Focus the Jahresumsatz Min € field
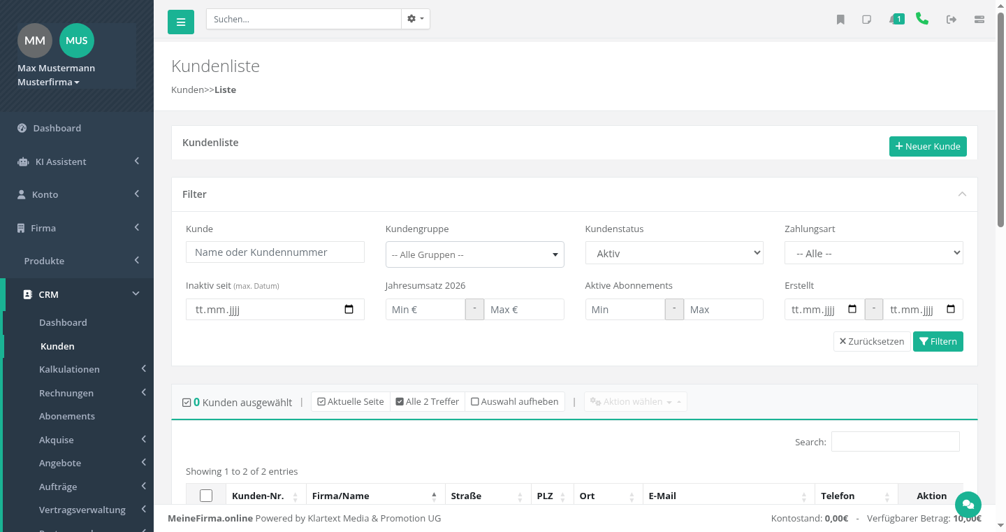Viewport: 1006px width, 532px height. tap(425, 310)
